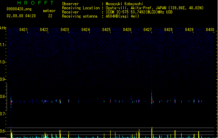Viewport: 218px width, 138px height.
Task: Click the 0423 time marker
Action: pyautogui.click(x=65, y=30)
